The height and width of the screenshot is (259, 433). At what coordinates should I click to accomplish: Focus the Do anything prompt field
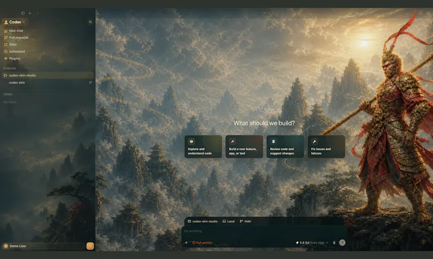[x=264, y=231]
